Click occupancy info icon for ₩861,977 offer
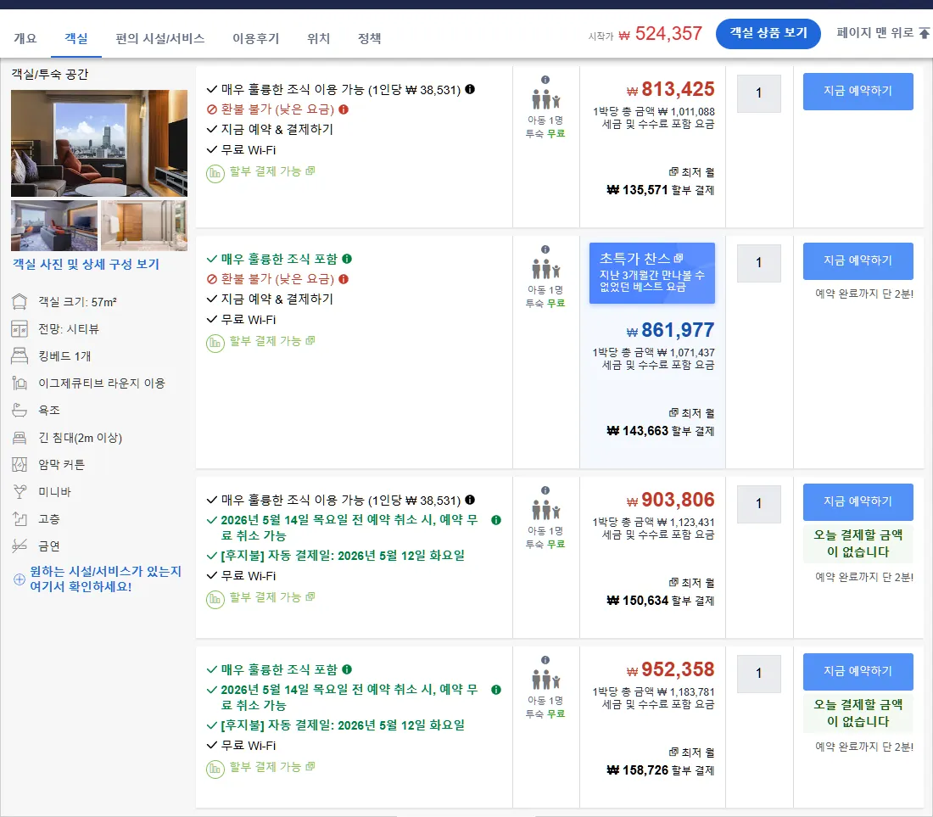This screenshot has height=817, width=933. pos(545,249)
